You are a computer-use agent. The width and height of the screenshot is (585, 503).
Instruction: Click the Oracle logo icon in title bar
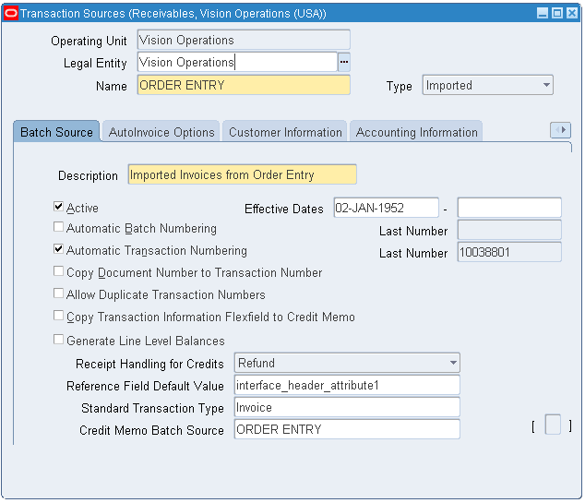click(12, 13)
